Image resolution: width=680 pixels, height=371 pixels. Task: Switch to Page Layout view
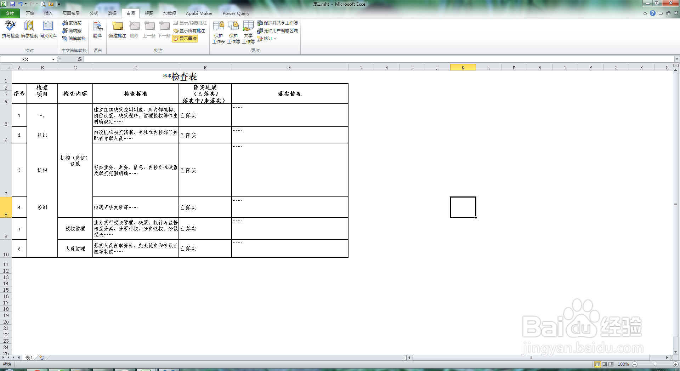[604, 364]
